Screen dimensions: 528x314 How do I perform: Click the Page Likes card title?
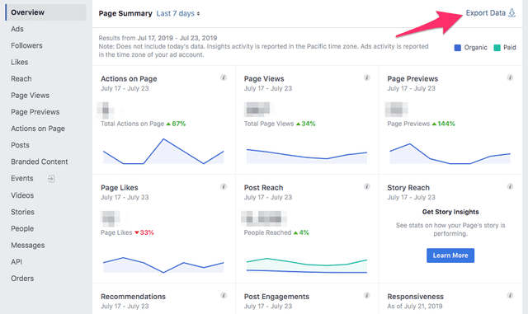[x=120, y=187]
